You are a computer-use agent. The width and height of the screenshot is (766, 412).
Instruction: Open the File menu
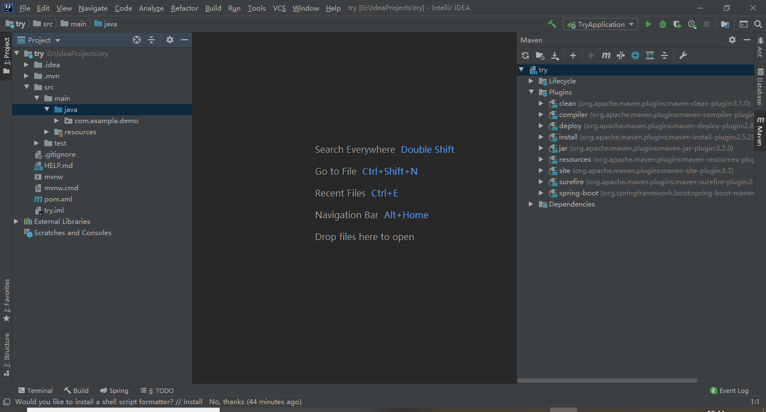pyautogui.click(x=25, y=8)
